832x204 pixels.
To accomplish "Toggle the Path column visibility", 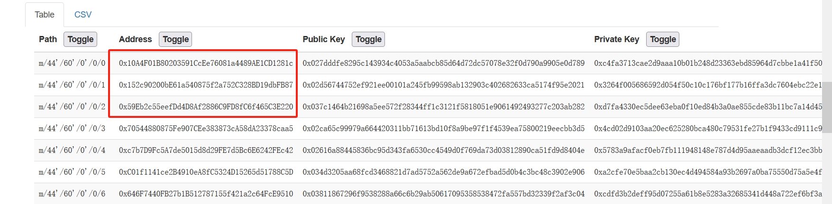I will 80,39.
